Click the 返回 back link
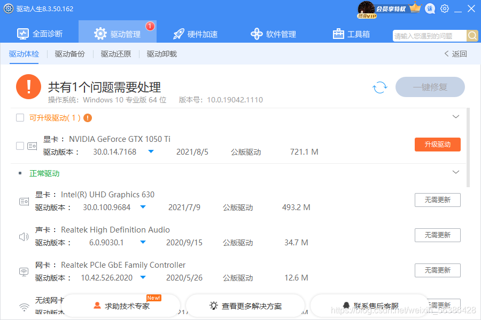This screenshot has width=481, height=320. [455, 54]
